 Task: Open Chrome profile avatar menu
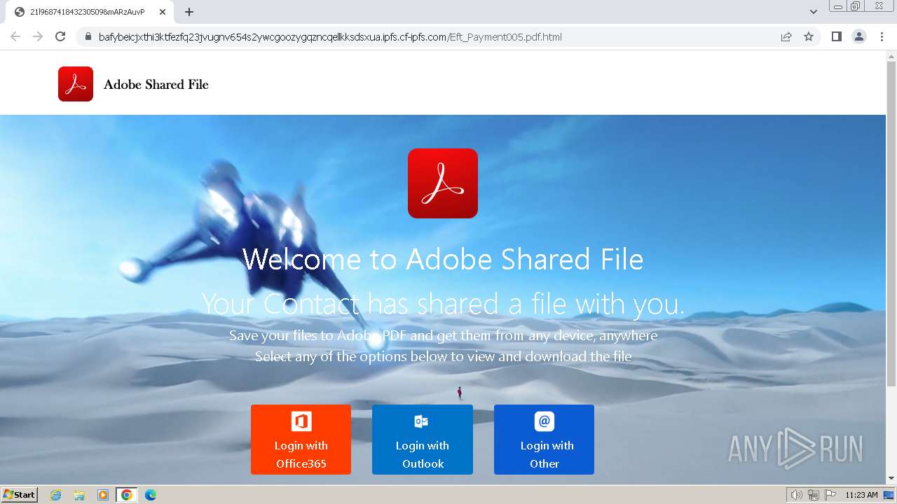click(x=859, y=36)
